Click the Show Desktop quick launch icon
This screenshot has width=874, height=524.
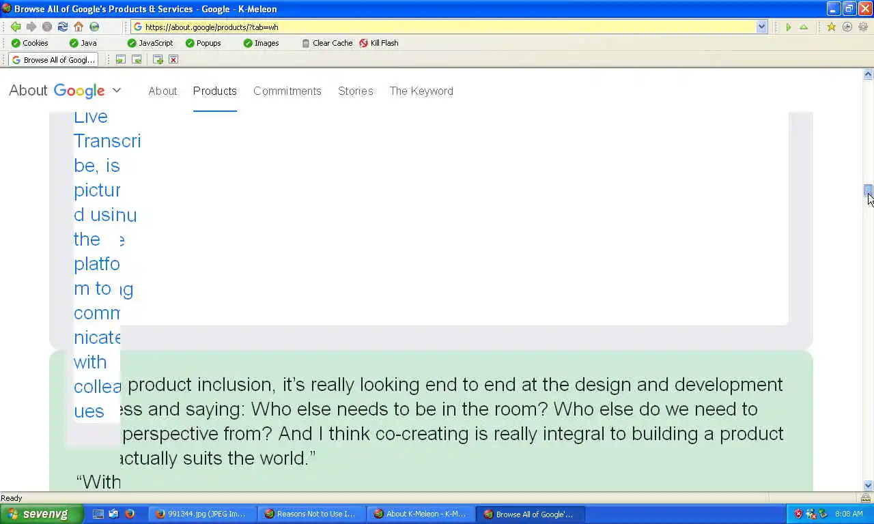pos(98,514)
